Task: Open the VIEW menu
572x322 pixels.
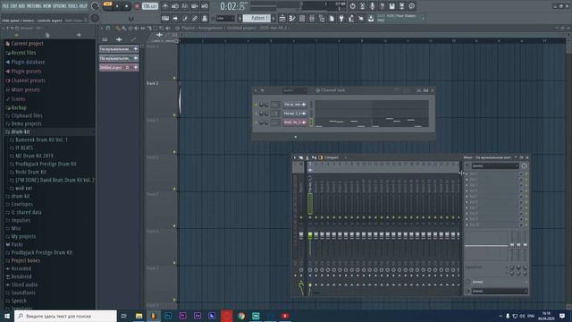Action: coord(47,6)
